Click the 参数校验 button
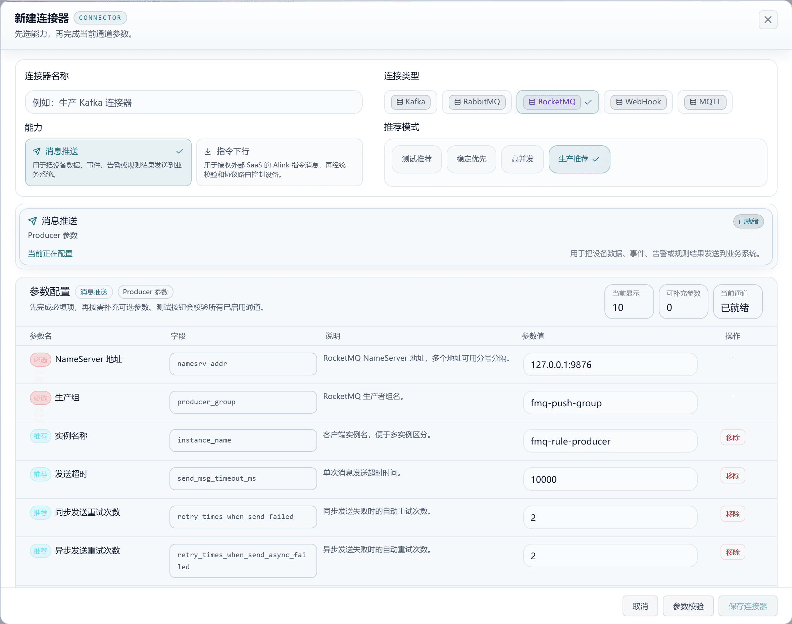792x624 pixels. click(x=688, y=607)
